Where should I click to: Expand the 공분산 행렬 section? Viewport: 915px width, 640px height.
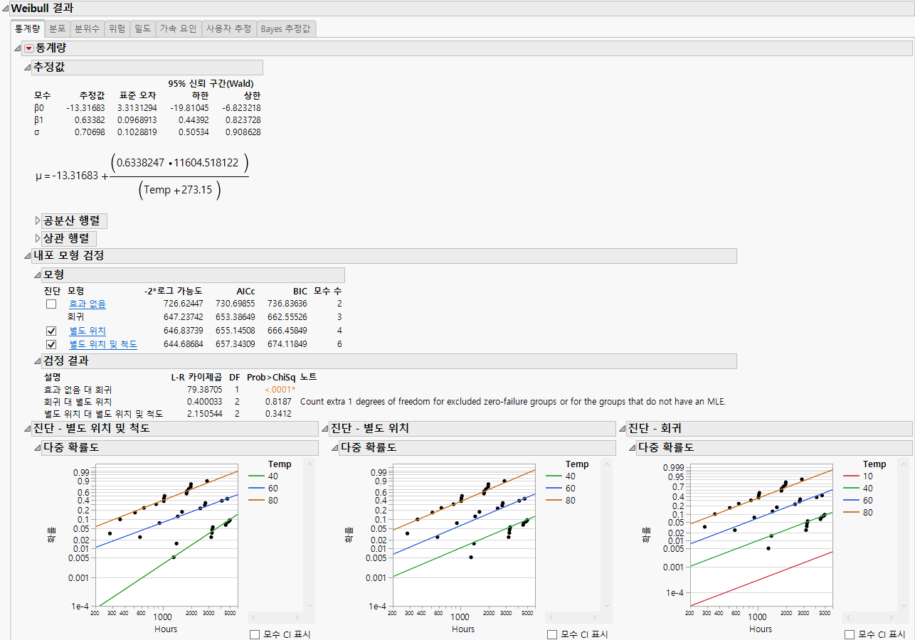[38, 220]
